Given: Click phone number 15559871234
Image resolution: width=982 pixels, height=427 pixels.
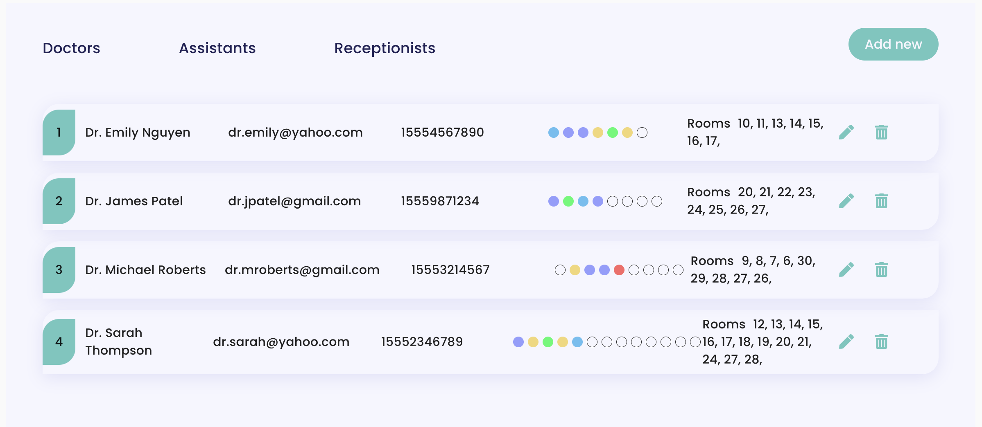Looking at the screenshot, I should (440, 201).
